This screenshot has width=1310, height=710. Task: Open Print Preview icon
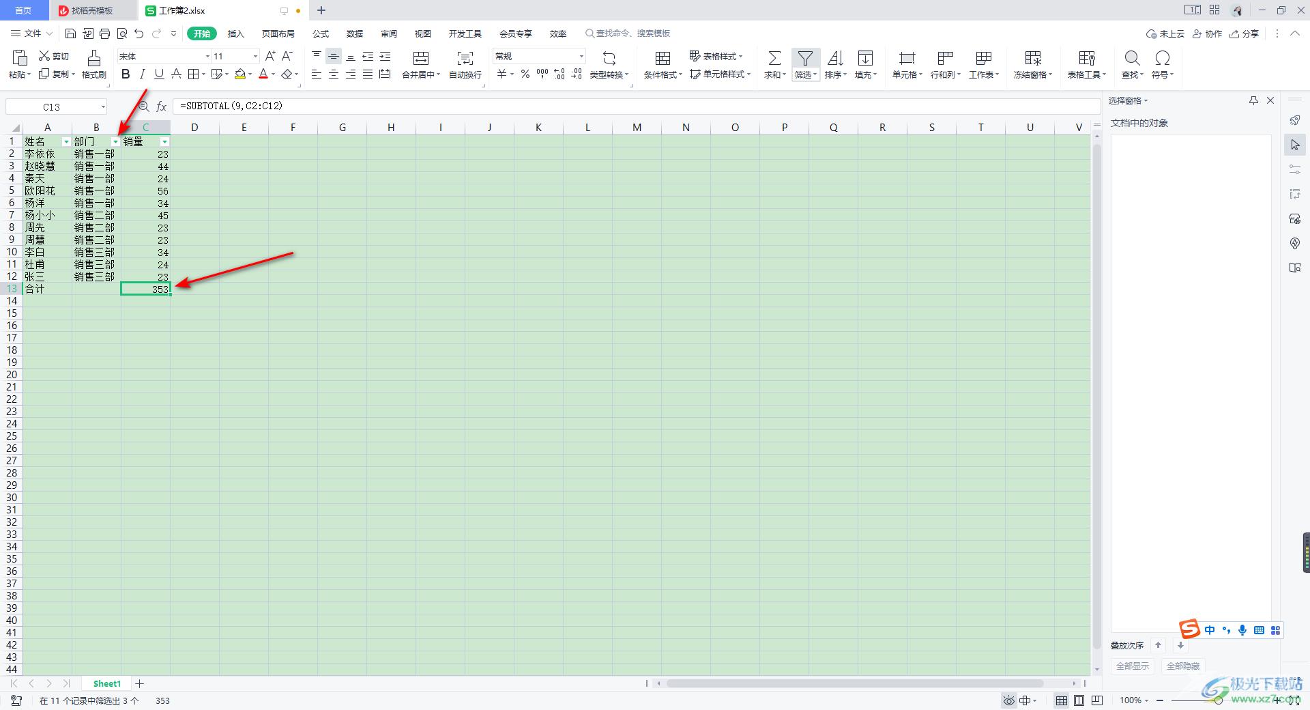tap(122, 33)
